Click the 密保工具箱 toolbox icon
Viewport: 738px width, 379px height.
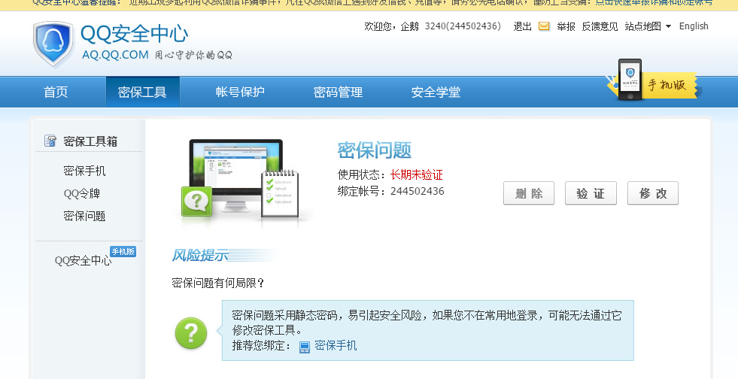(x=50, y=141)
